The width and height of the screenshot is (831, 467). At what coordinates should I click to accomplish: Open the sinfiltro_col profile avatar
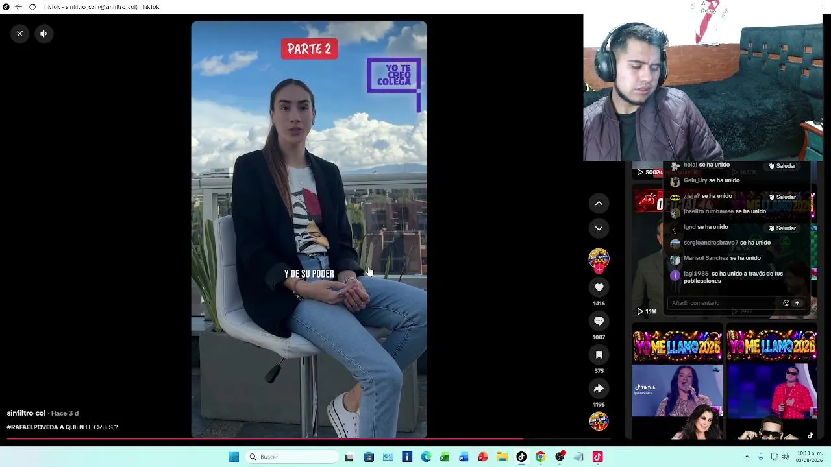pos(599,258)
